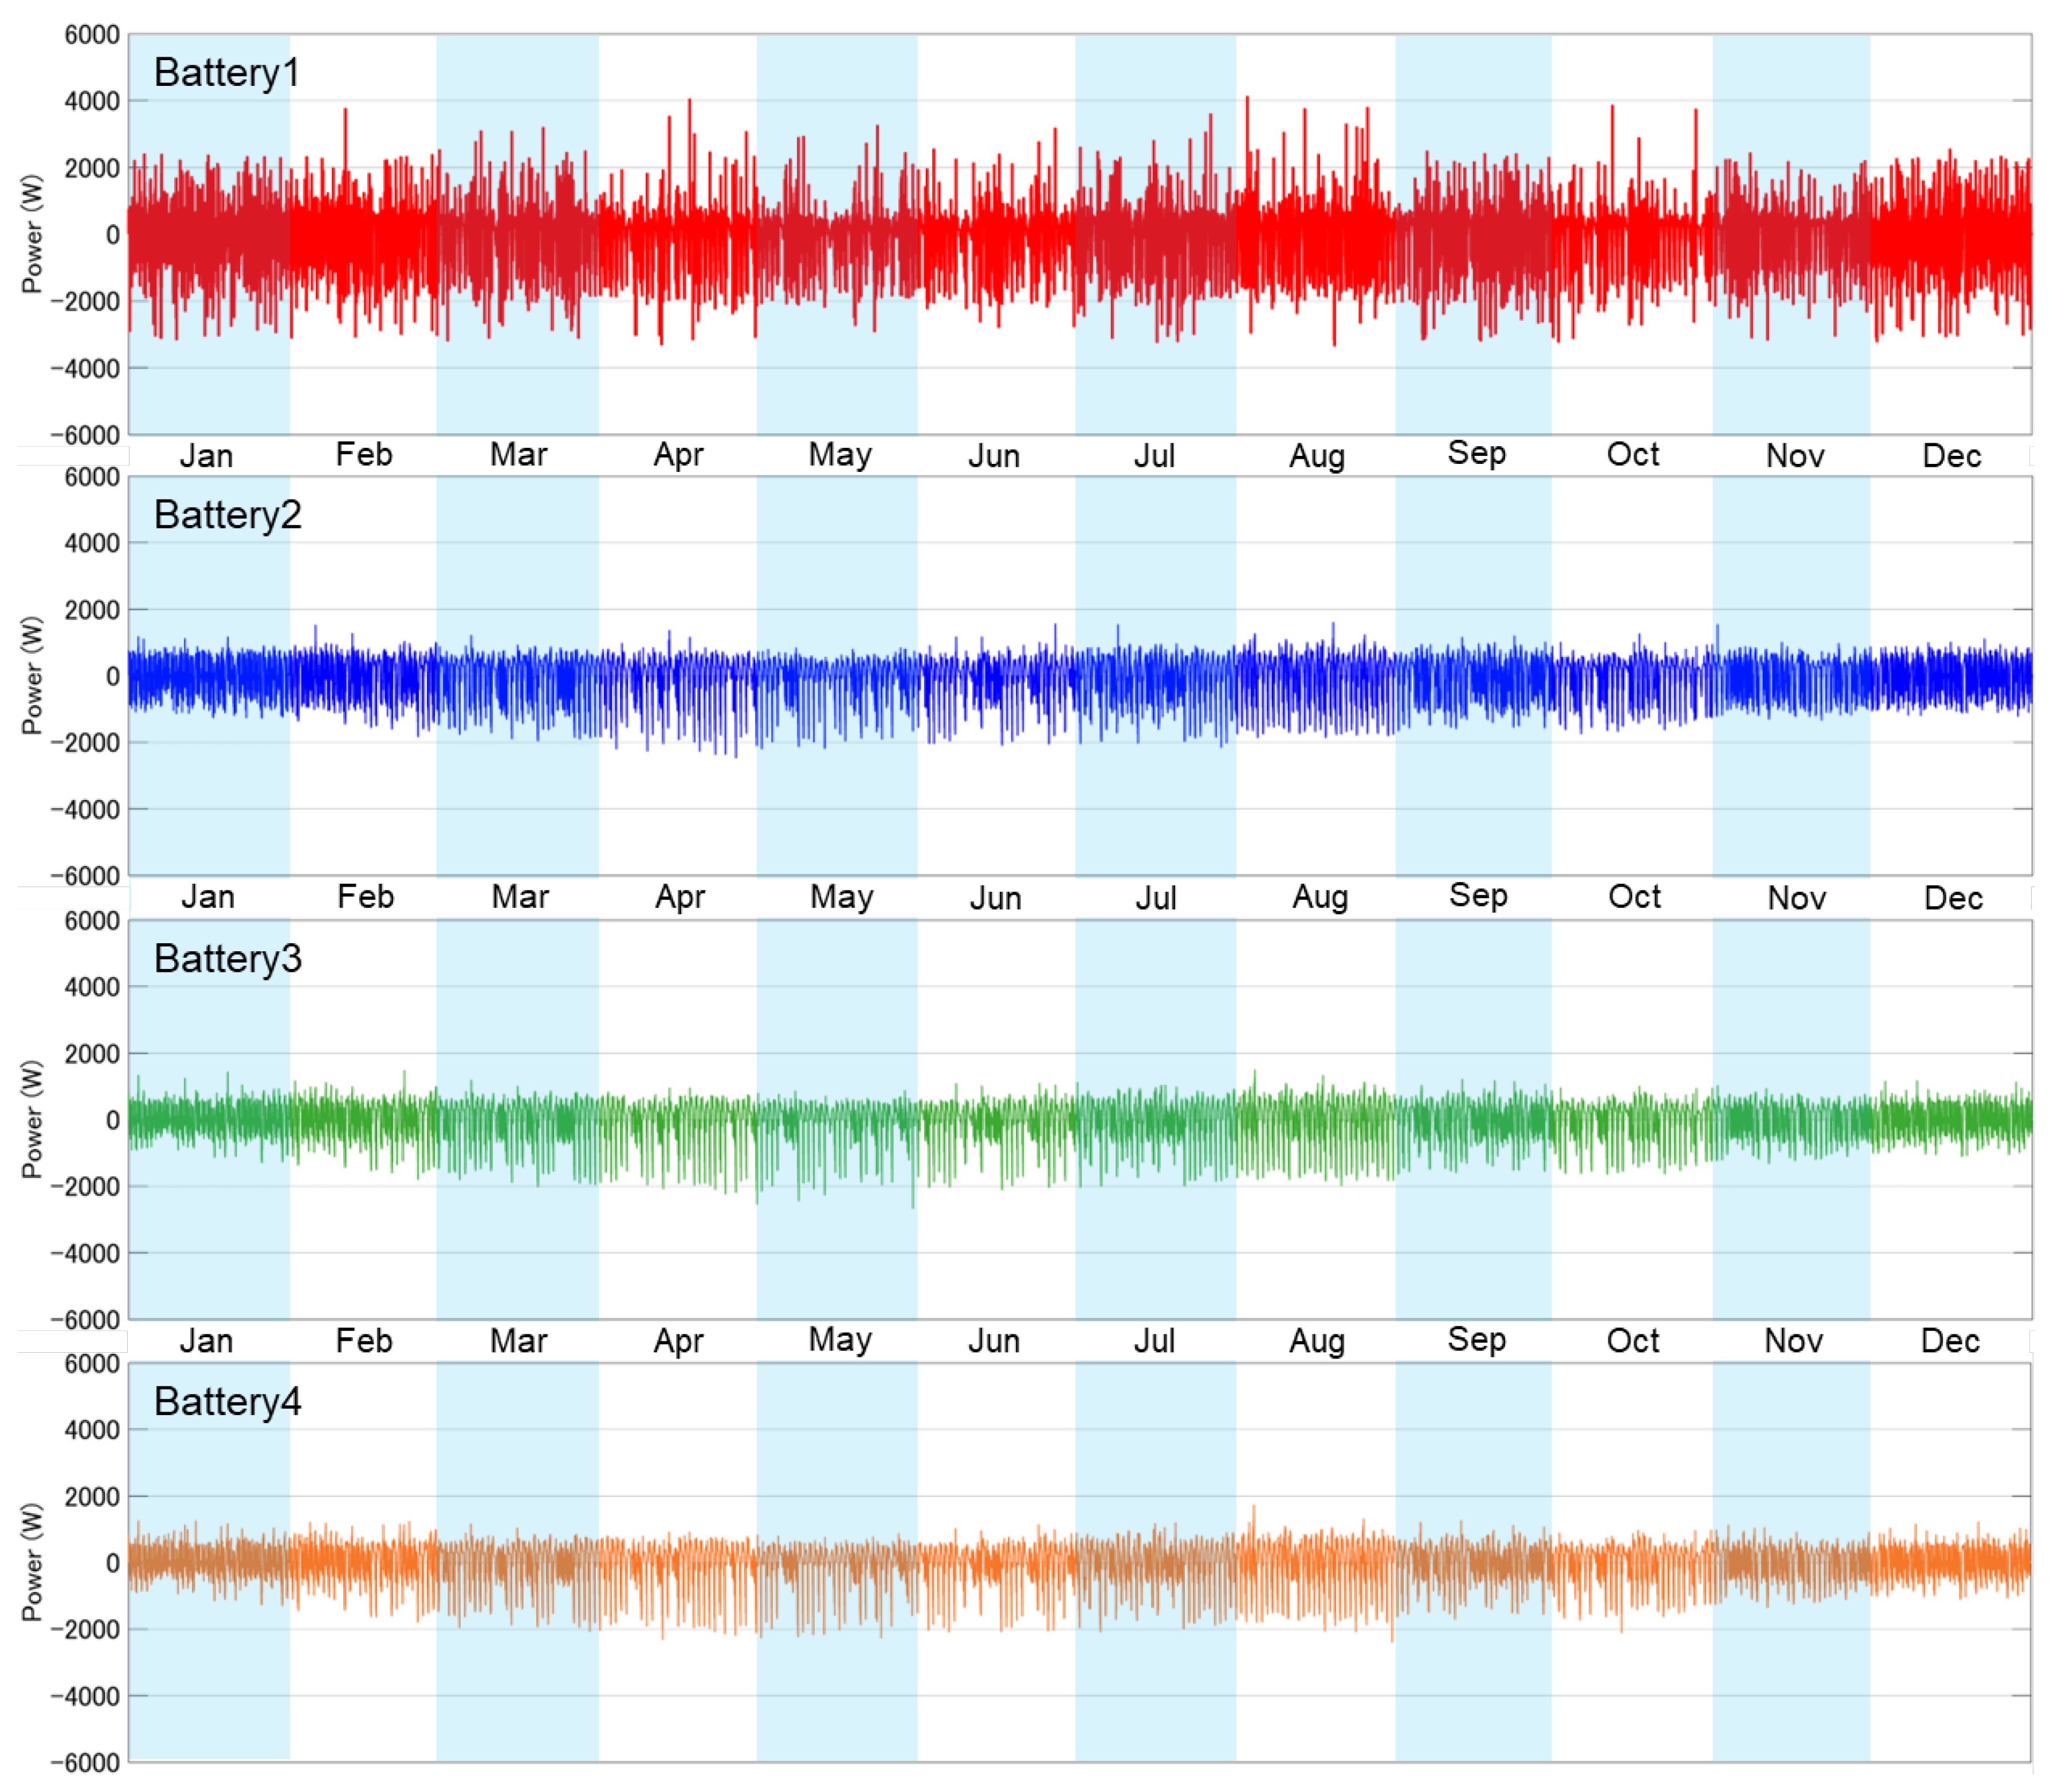The width and height of the screenshot is (2058, 1792).
Task: Click the Battery3 chart title label
Action: pos(227,960)
